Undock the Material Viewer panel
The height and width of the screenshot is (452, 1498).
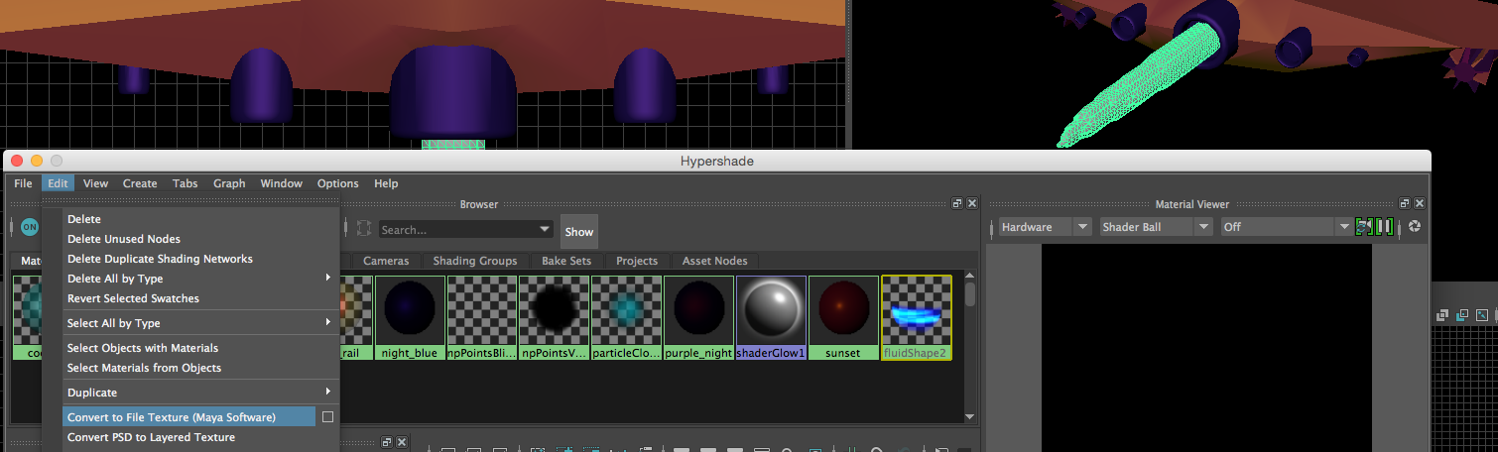tap(1403, 203)
